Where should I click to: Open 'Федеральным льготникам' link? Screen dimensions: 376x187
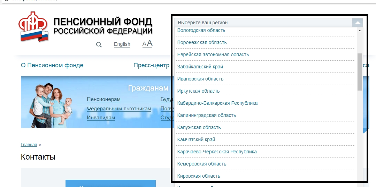click(119, 109)
